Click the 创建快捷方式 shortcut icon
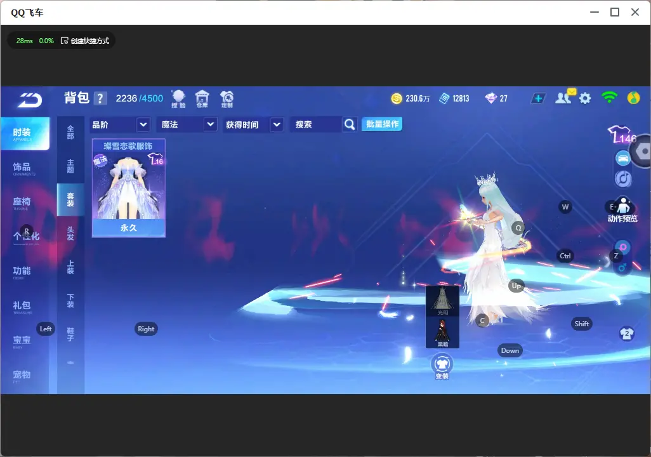Image resolution: width=651 pixels, height=457 pixels. [x=64, y=41]
